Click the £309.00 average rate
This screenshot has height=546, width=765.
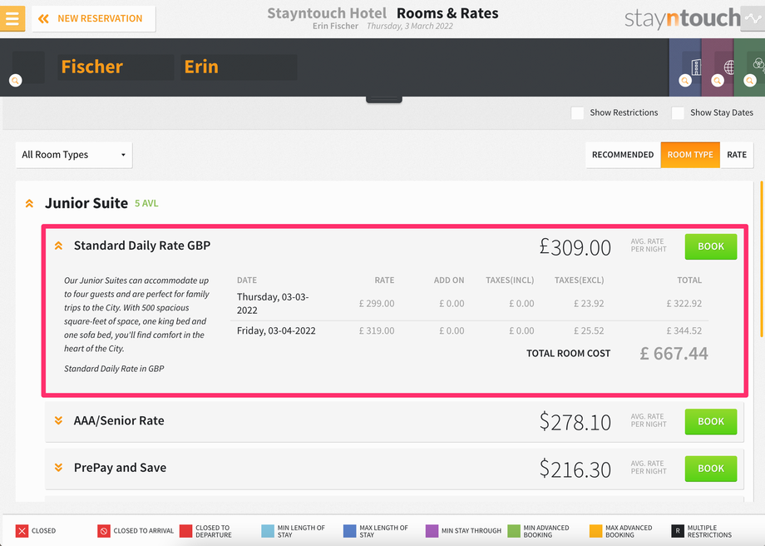[575, 247]
